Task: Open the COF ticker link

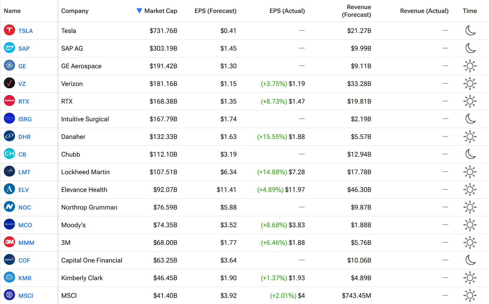Action: click(24, 260)
